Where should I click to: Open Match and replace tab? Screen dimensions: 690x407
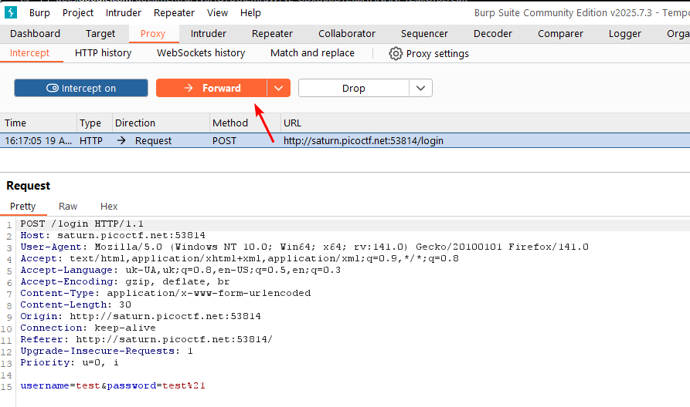tap(312, 53)
